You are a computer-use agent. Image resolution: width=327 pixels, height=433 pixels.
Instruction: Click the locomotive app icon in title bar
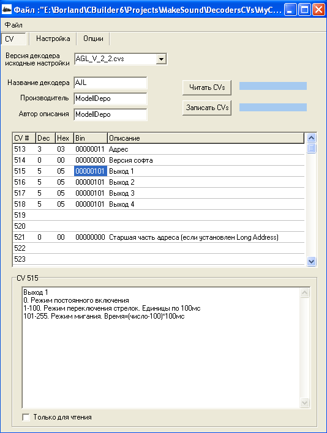pyautogui.click(x=6, y=10)
